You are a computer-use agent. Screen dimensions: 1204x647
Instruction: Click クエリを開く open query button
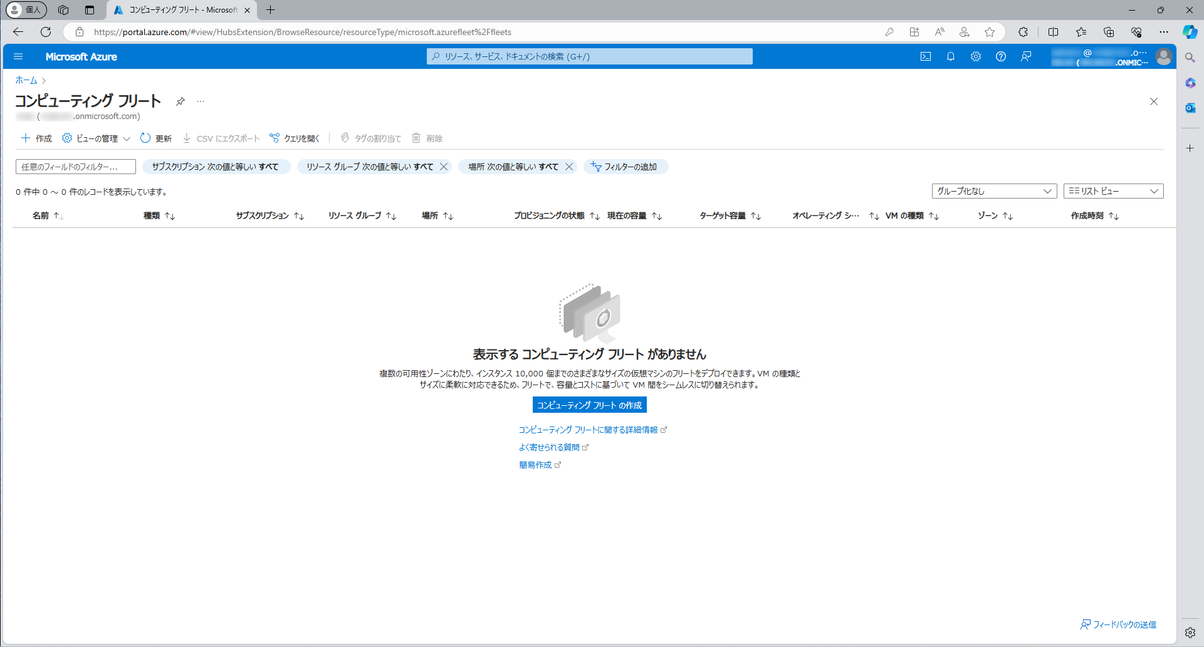click(x=295, y=138)
